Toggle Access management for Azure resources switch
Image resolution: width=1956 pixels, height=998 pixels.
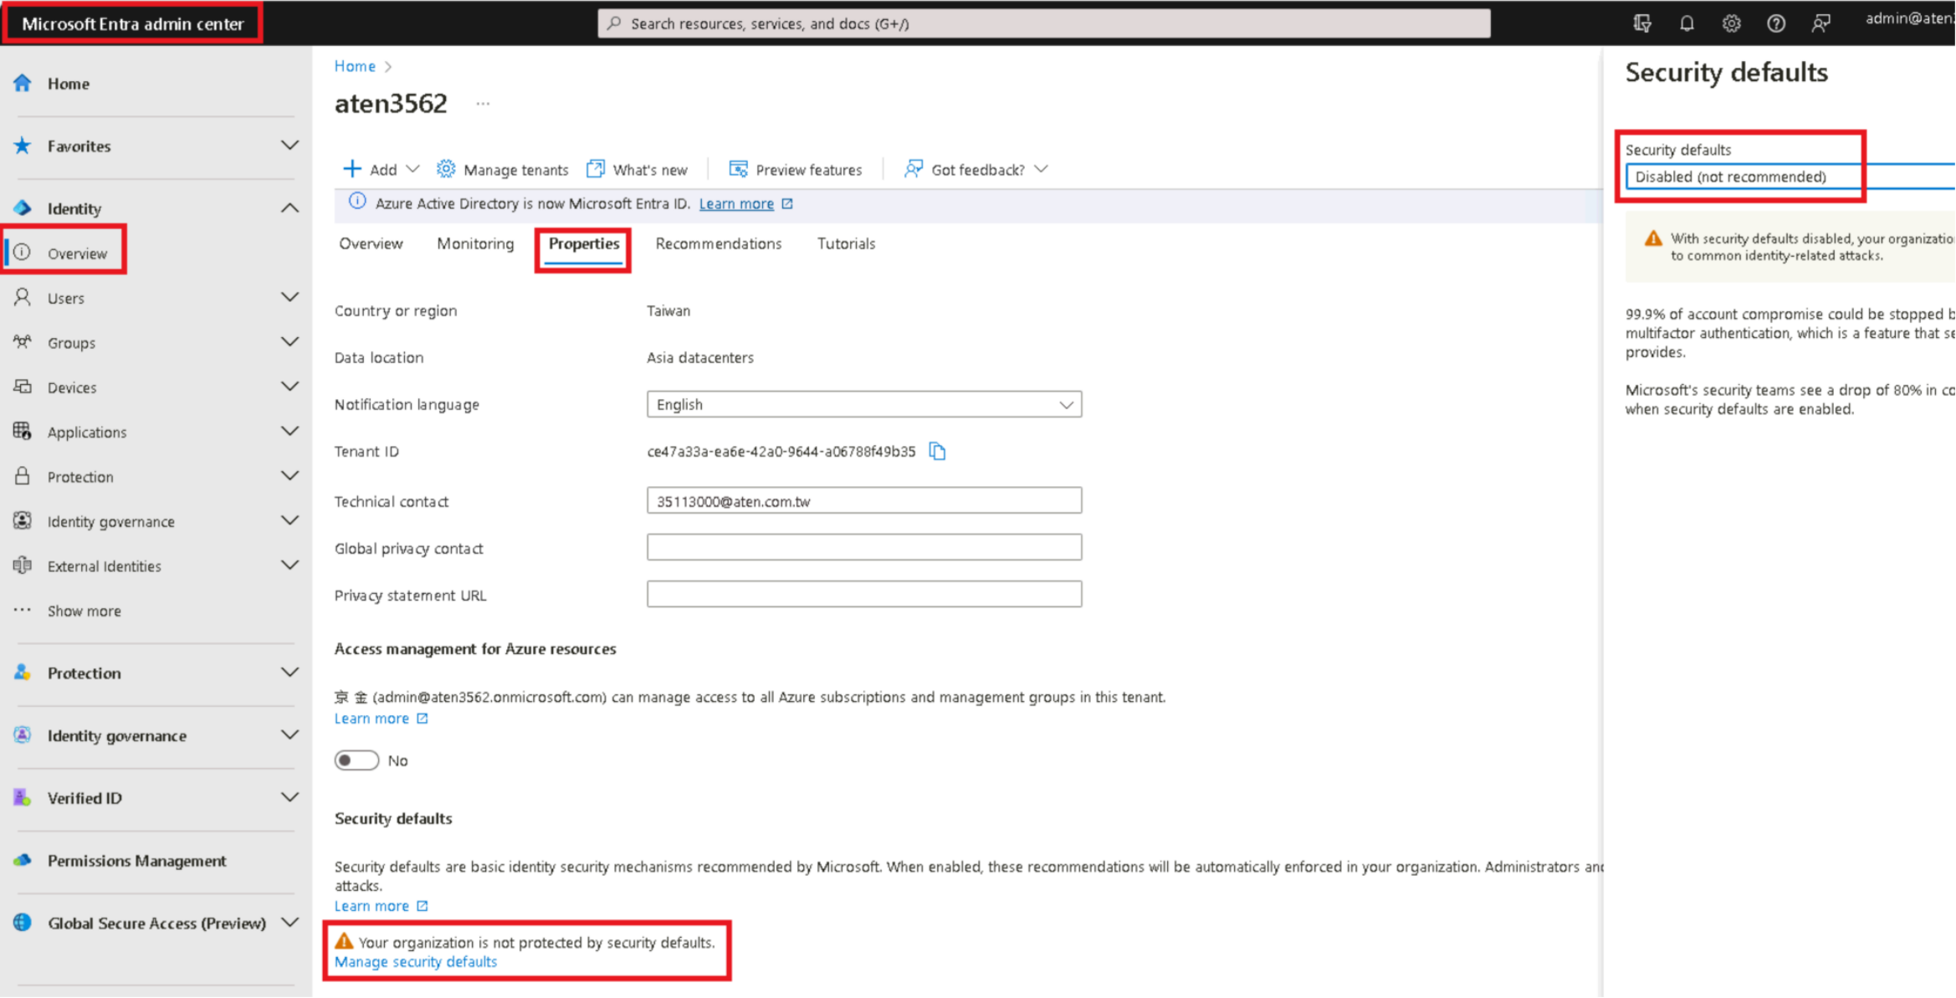point(356,760)
